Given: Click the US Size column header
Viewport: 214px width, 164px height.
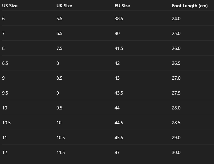Looking at the screenshot, I should pyautogui.click(x=10, y=6).
